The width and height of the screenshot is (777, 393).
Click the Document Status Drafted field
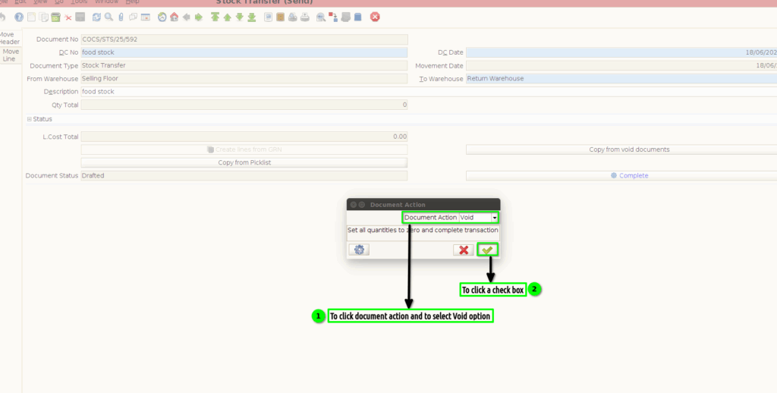244,176
